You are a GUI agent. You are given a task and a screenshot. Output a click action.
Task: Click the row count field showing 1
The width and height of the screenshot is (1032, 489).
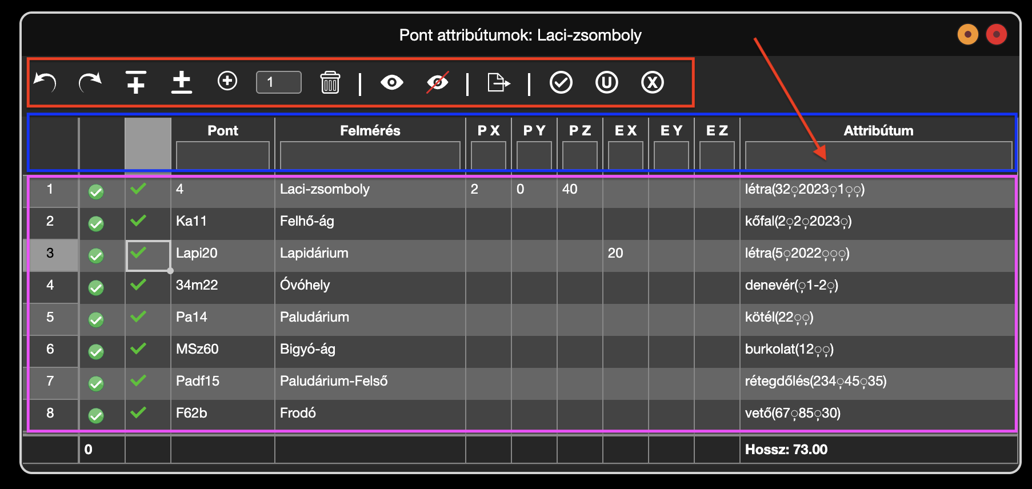pyautogui.click(x=279, y=82)
